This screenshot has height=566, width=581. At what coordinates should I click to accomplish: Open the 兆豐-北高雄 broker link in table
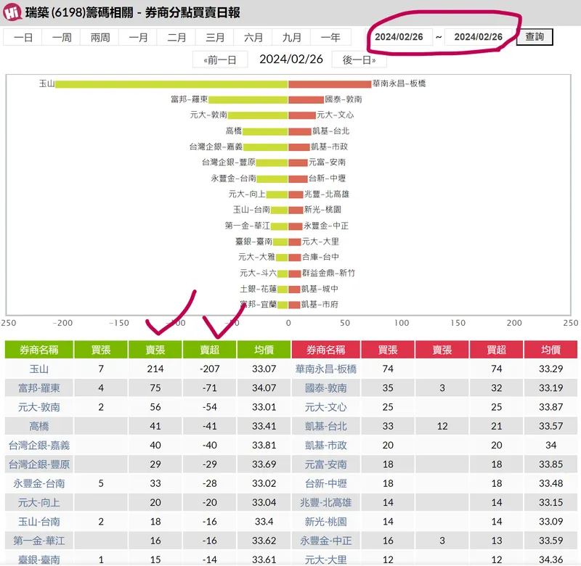[325, 503]
